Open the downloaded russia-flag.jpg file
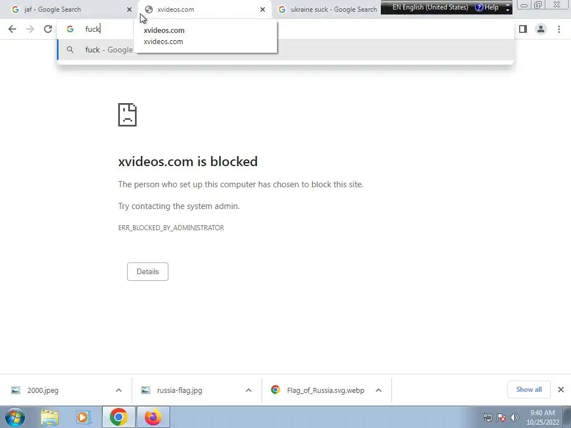 pyautogui.click(x=180, y=390)
